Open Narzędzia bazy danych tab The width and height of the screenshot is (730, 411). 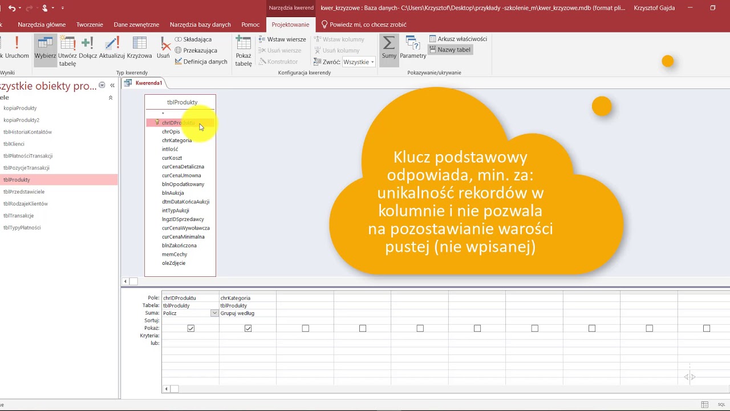coord(200,25)
